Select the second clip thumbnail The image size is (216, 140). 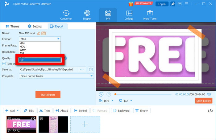click(53, 125)
